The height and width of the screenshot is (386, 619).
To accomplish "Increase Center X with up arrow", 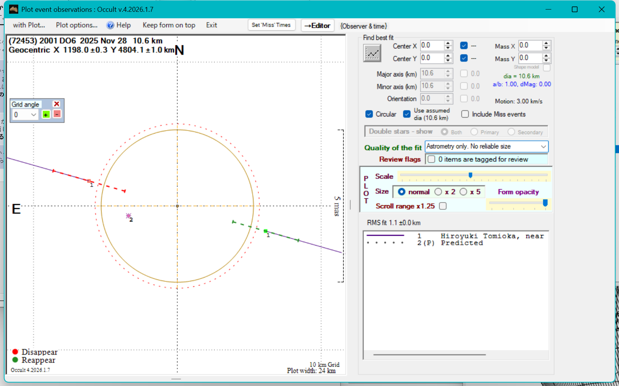I will pyautogui.click(x=448, y=43).
